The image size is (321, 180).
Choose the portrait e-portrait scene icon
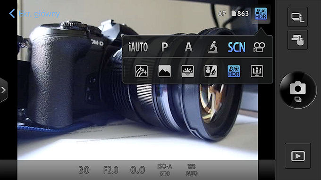[x=211, y=71]
